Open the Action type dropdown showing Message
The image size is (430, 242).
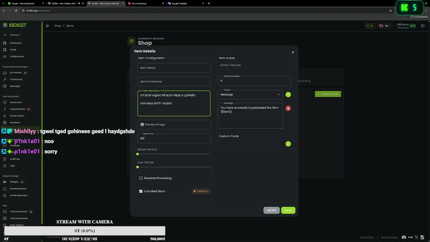[250, 94]
